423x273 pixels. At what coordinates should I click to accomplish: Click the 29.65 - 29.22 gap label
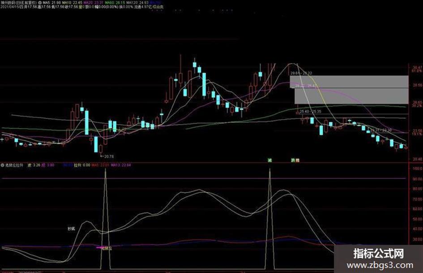(301, 73)
